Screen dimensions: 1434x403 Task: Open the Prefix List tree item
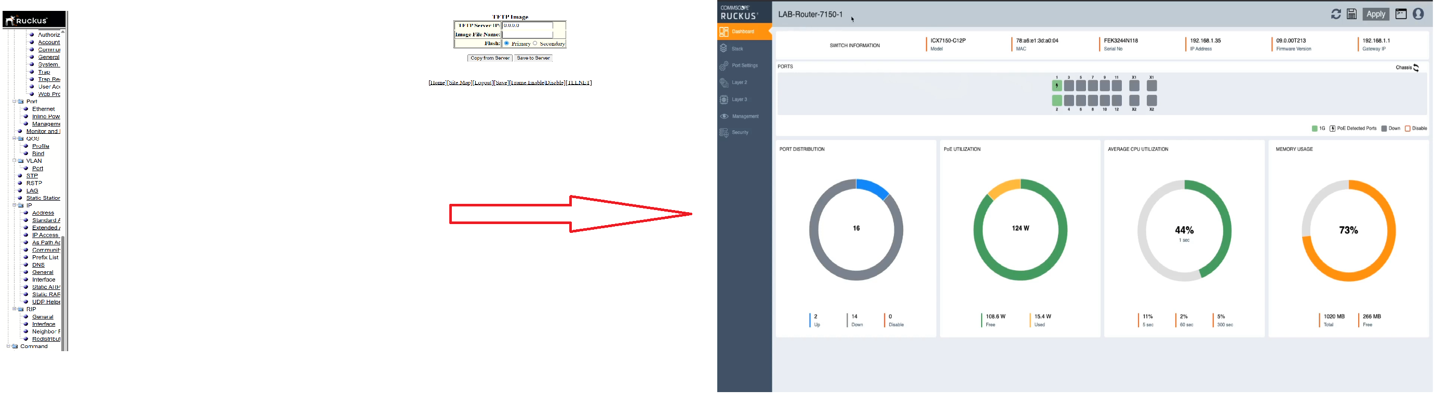pyautogui.click(x=45, y=257)
